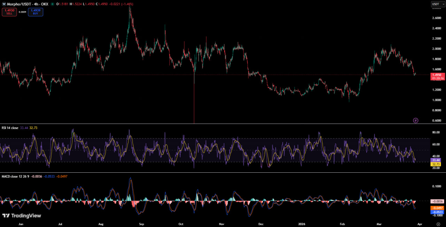Click the Morpho token logo icon

[x=4, y=4]
